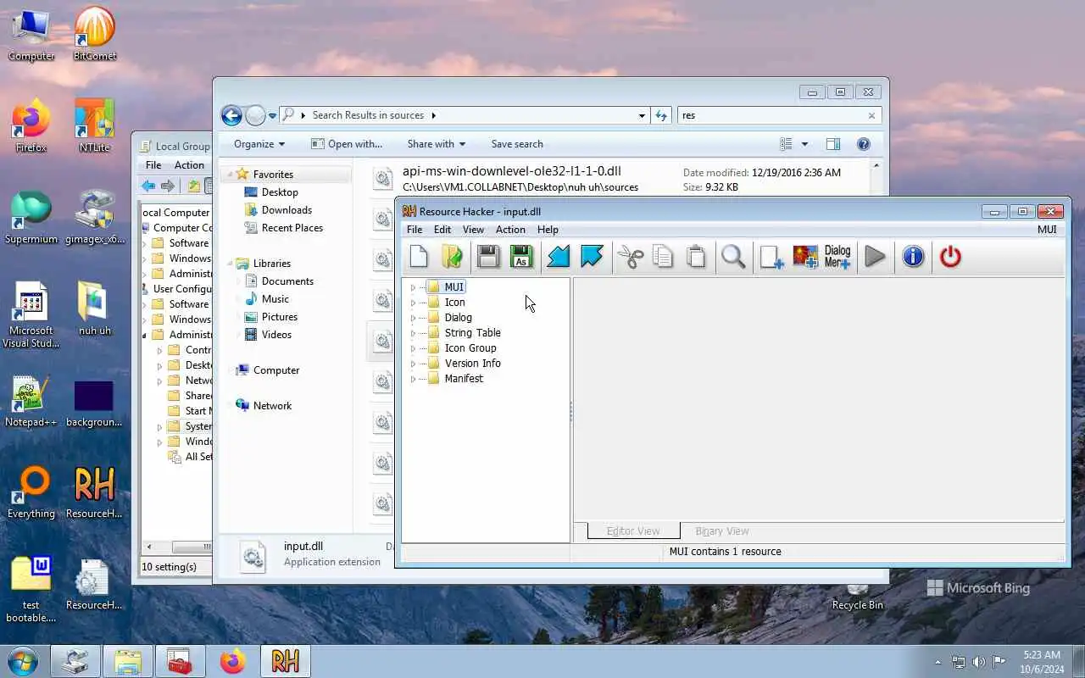Expand the Icon tree node
The height and width of the screenshot is (678, 1085).
[414, 303]
